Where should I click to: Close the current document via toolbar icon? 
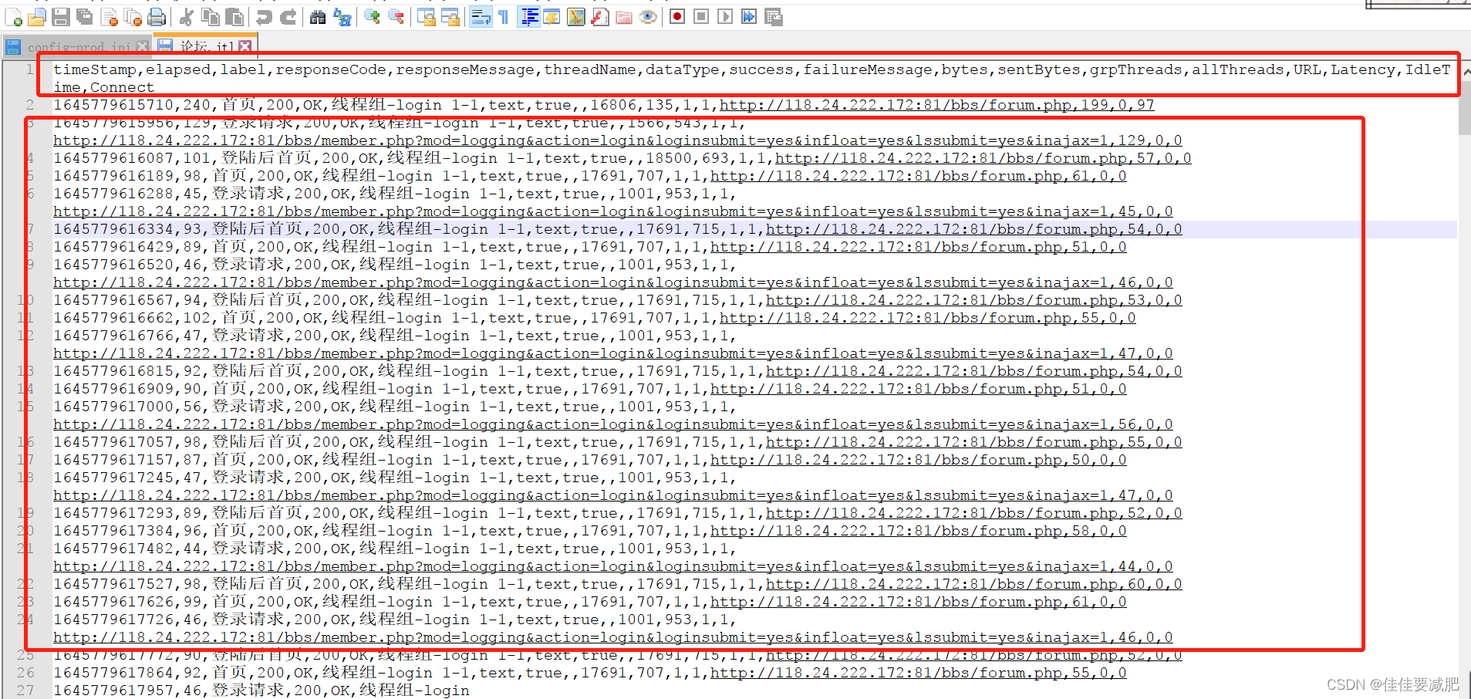pyautogui.click(x=109, y=17)
